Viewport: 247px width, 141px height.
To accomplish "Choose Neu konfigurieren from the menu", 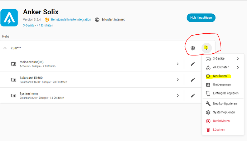I will (223, 103).
